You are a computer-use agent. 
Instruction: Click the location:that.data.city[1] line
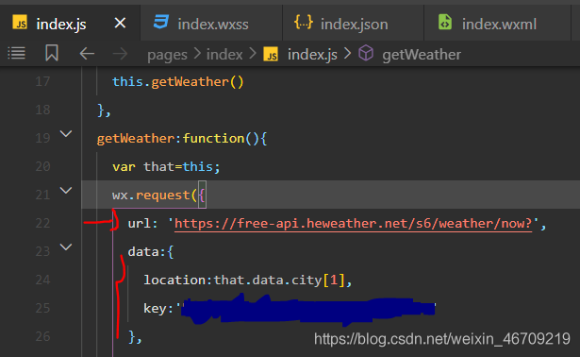click(247, 280)
